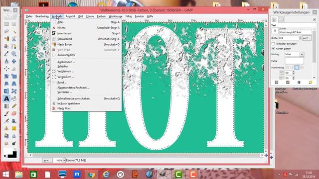Click the Größe spinner arrows
The height and width of the screenshot is (179, 319).
(x=300, y=38)
